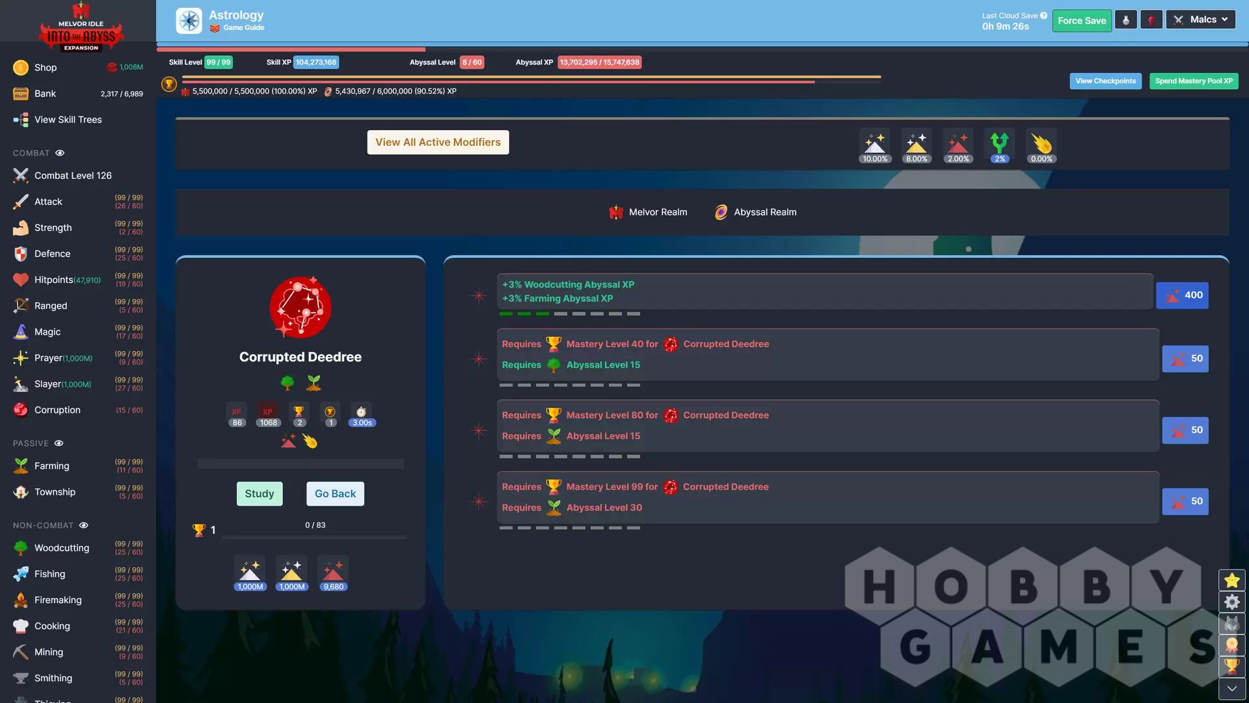The image size is (1249, 703).
Task: Click the +3% Woodcutting Abyssal XP modifier row
Action: tap(825, 292)
